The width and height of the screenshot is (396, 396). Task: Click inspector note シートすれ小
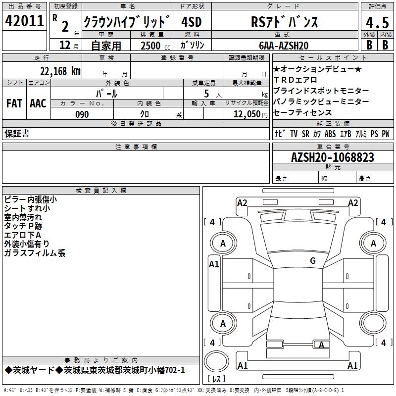click(27, 208)
